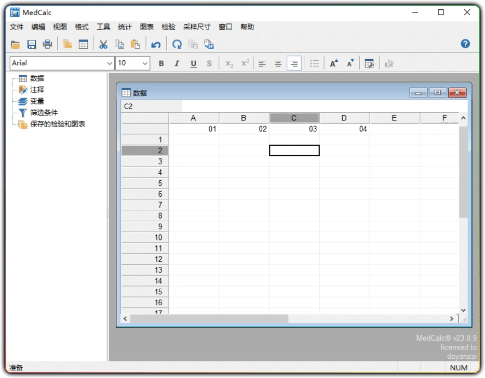Click the Print icon

[x=47, y=44]
